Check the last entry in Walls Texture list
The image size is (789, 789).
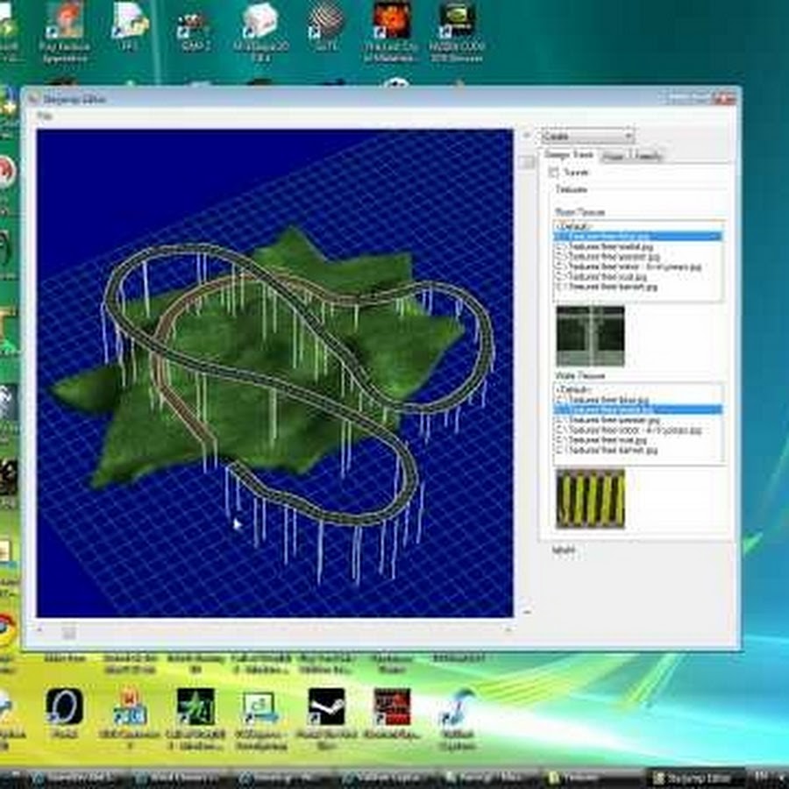(560, 450)
